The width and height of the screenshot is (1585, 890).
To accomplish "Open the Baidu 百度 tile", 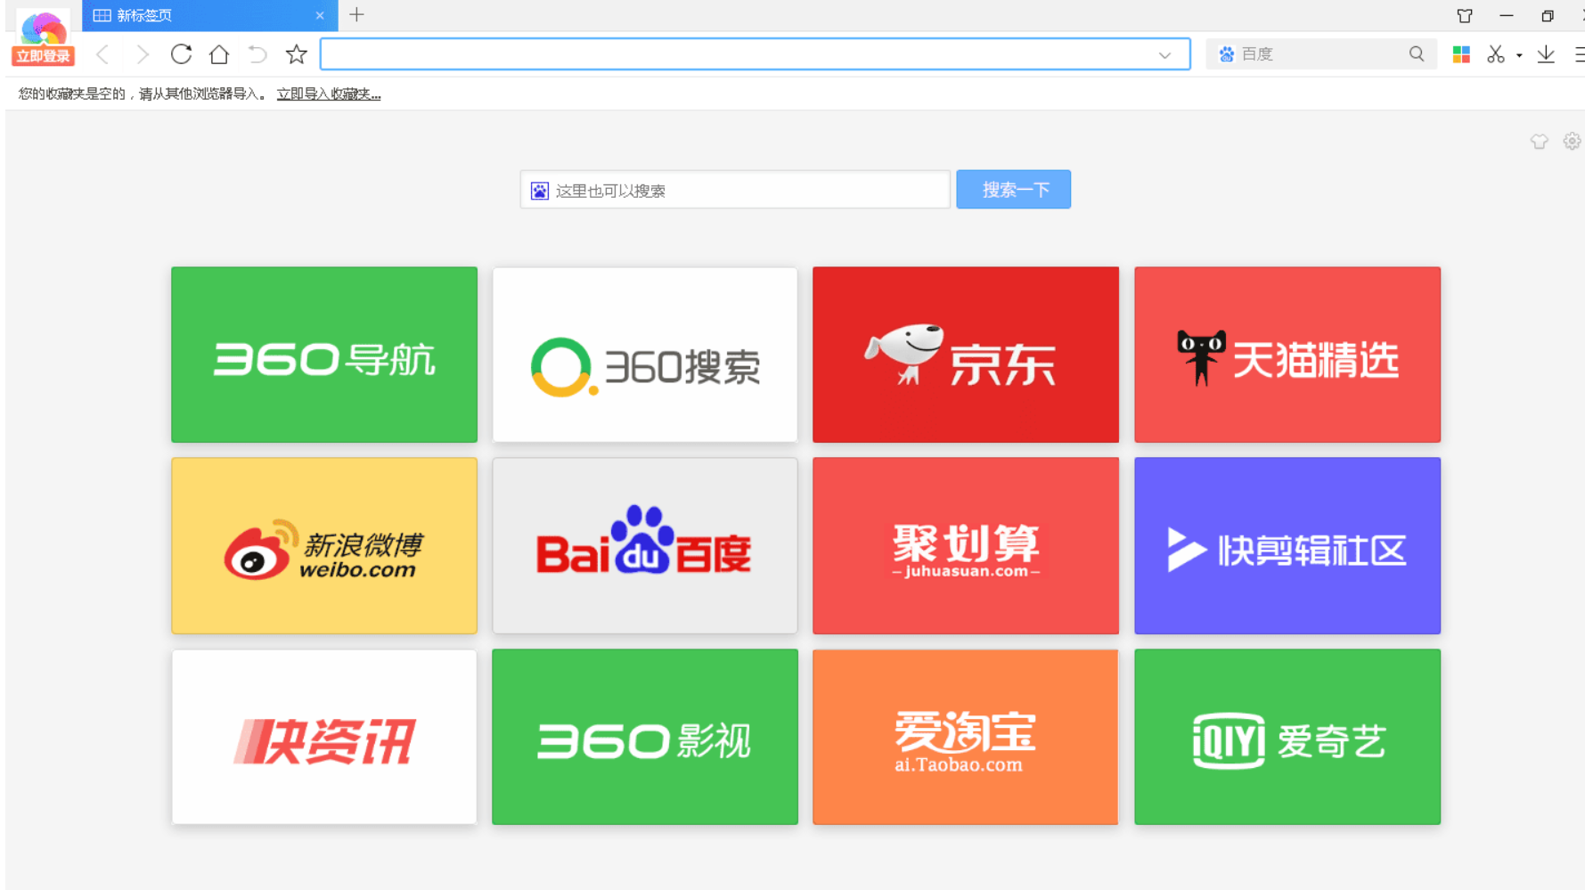I will click(645, 546).
